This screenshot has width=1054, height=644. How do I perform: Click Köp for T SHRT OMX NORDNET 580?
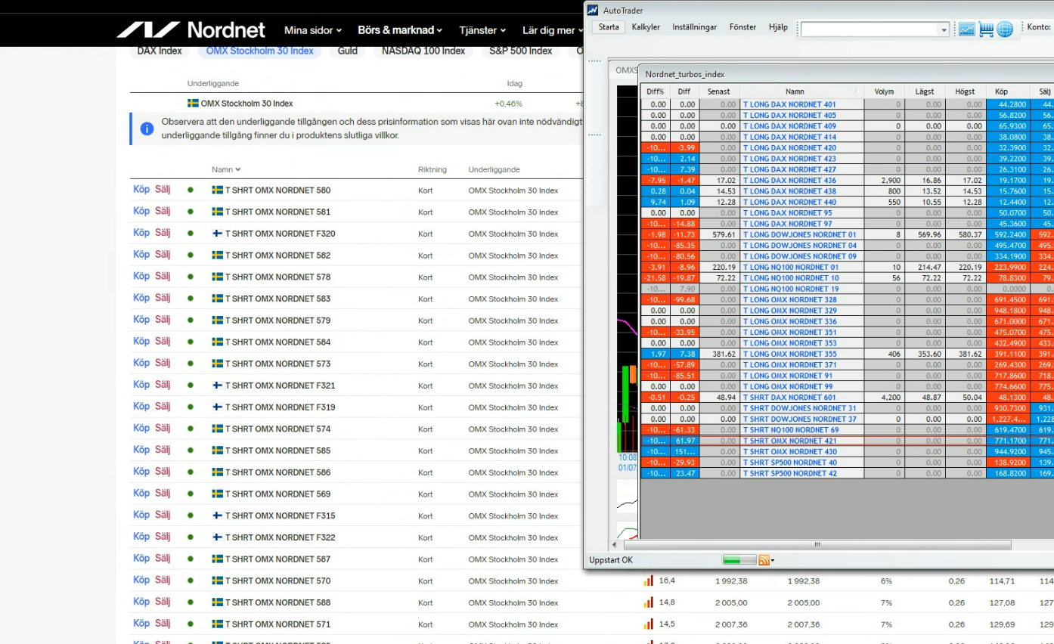[x=141, y=190]
